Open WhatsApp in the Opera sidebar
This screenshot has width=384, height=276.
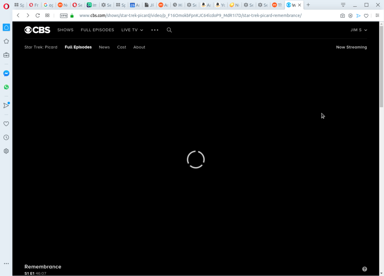pyautogui.click(x=6, y=87)
